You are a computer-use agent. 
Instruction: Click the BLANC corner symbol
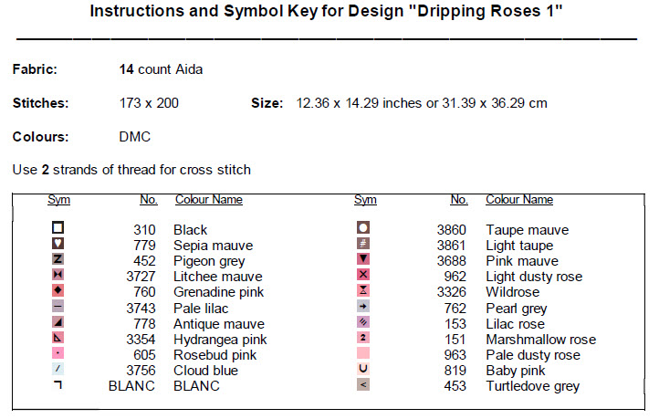58,385
